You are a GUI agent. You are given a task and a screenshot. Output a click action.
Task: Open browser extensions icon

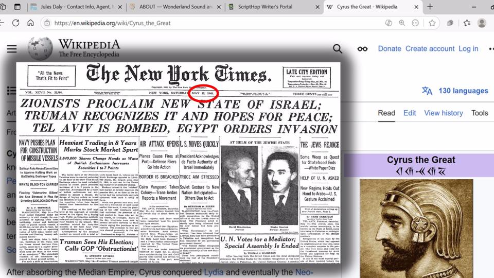point(450,23)
